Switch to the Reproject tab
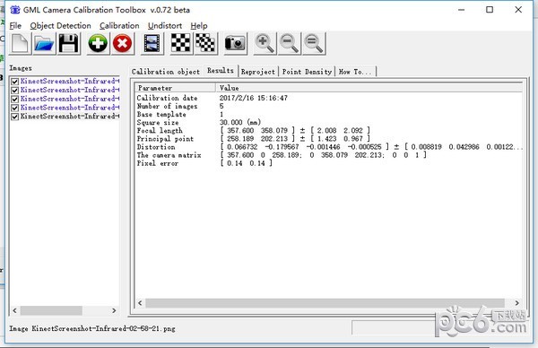538x348 pixels. click(x=258, y=72)
